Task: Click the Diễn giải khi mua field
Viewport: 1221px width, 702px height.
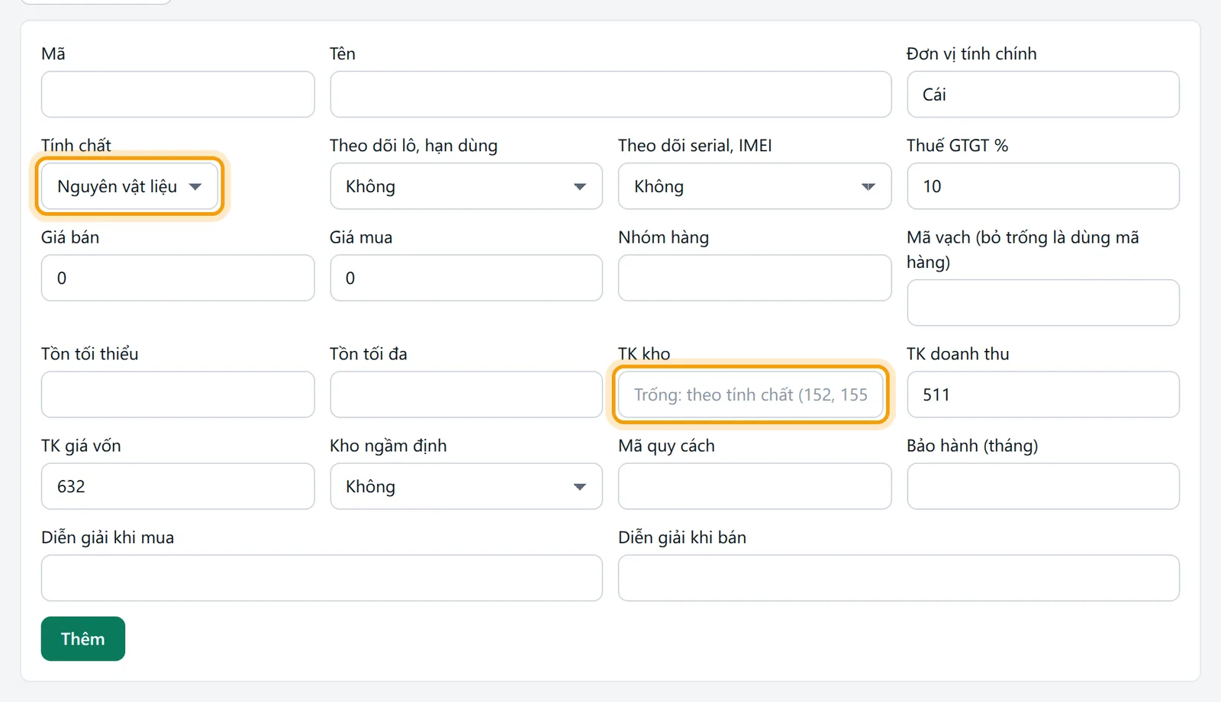Action: (321, 578)
